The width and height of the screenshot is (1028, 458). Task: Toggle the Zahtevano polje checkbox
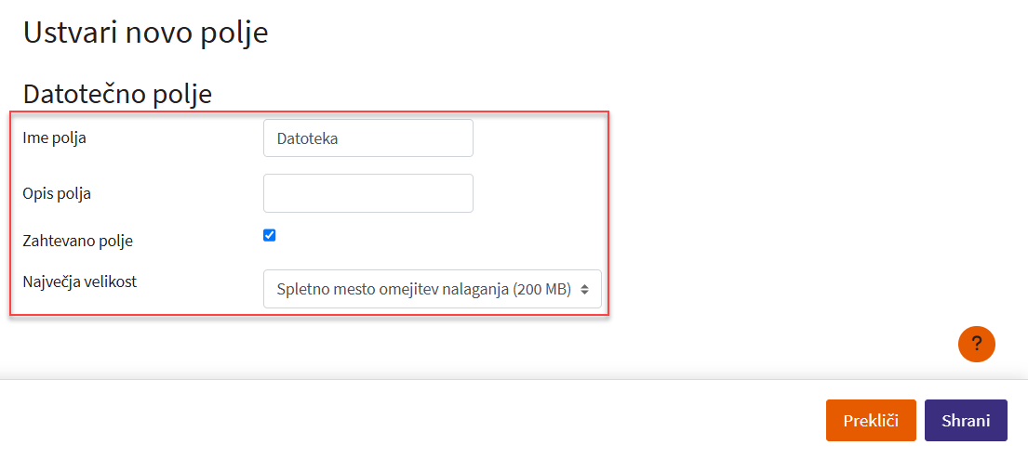pyautogui.click(x=270, y=235)
